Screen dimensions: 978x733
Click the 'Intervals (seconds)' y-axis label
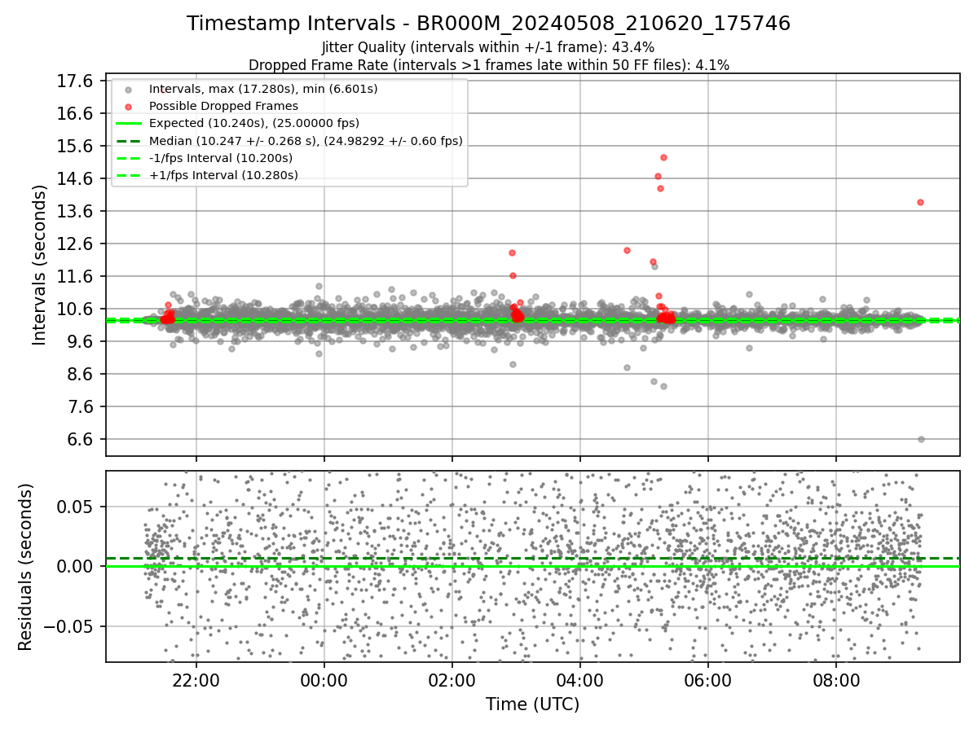tap(40, 265)
